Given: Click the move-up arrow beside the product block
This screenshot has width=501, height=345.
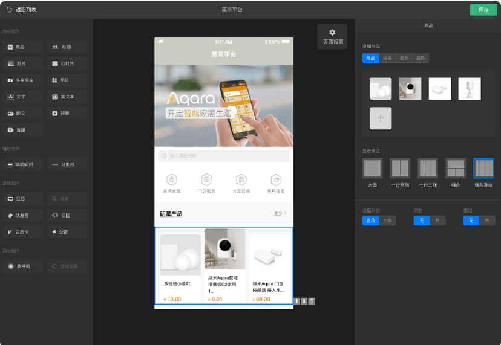Looking at the screenshot, I should click(296, 301).
